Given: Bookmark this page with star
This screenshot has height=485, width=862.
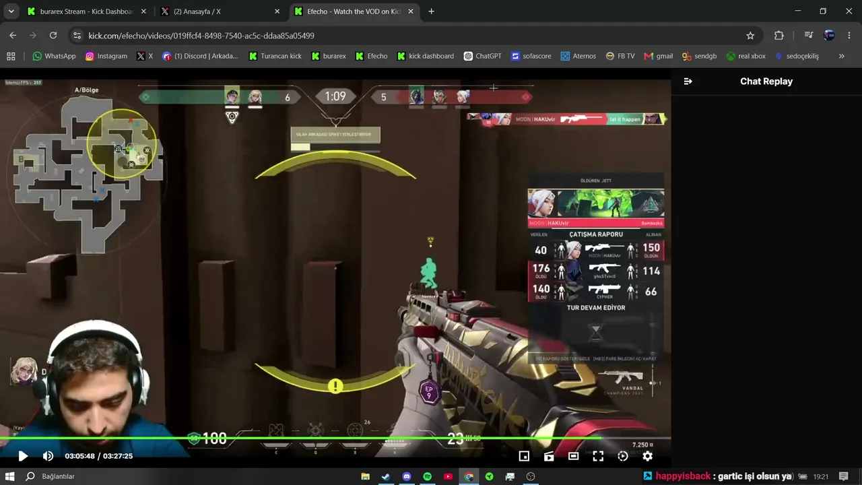Looking at the screenshot, I should (x=750, y=36).
